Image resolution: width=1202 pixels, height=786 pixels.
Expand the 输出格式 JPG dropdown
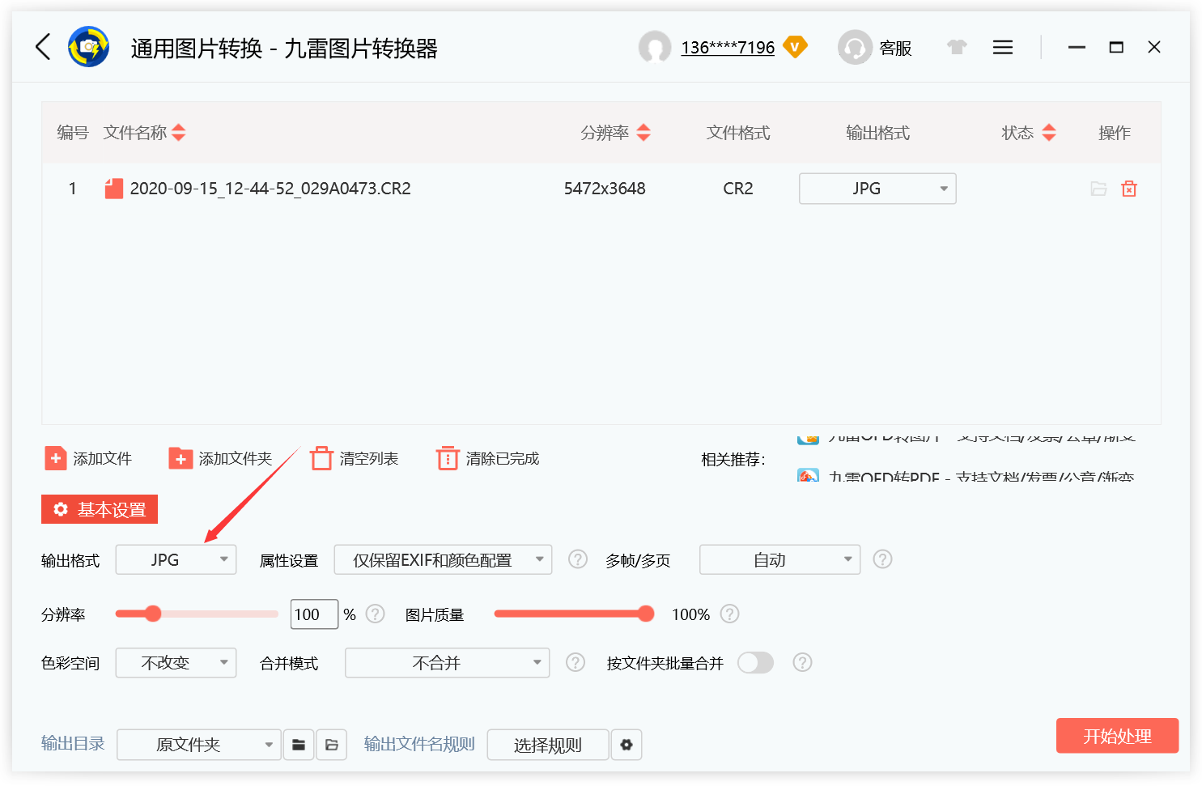176,559
